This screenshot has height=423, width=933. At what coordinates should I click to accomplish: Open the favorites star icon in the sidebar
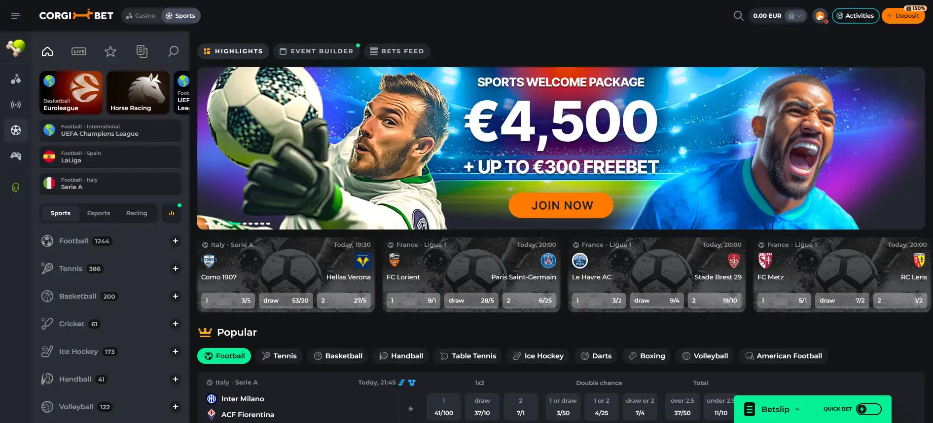coord(110,51)
